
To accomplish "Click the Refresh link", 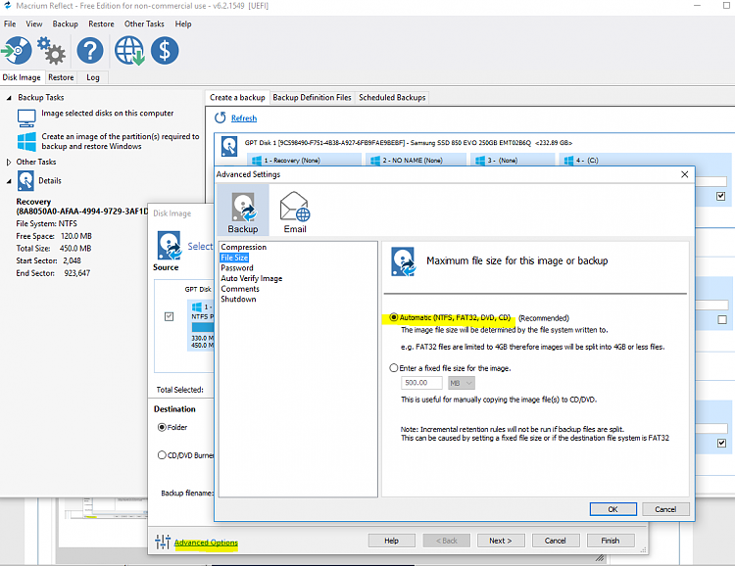I will click(244, 118).
